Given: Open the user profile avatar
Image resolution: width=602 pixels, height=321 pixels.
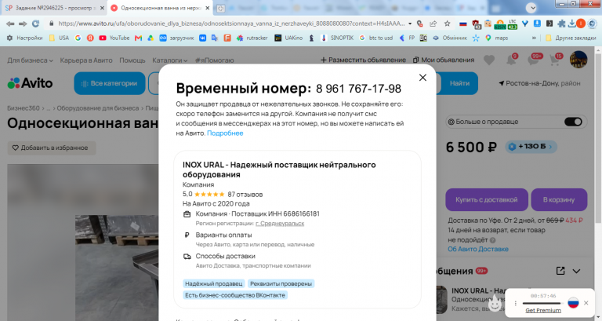Looking at the screenshot, I should point(578,60).
